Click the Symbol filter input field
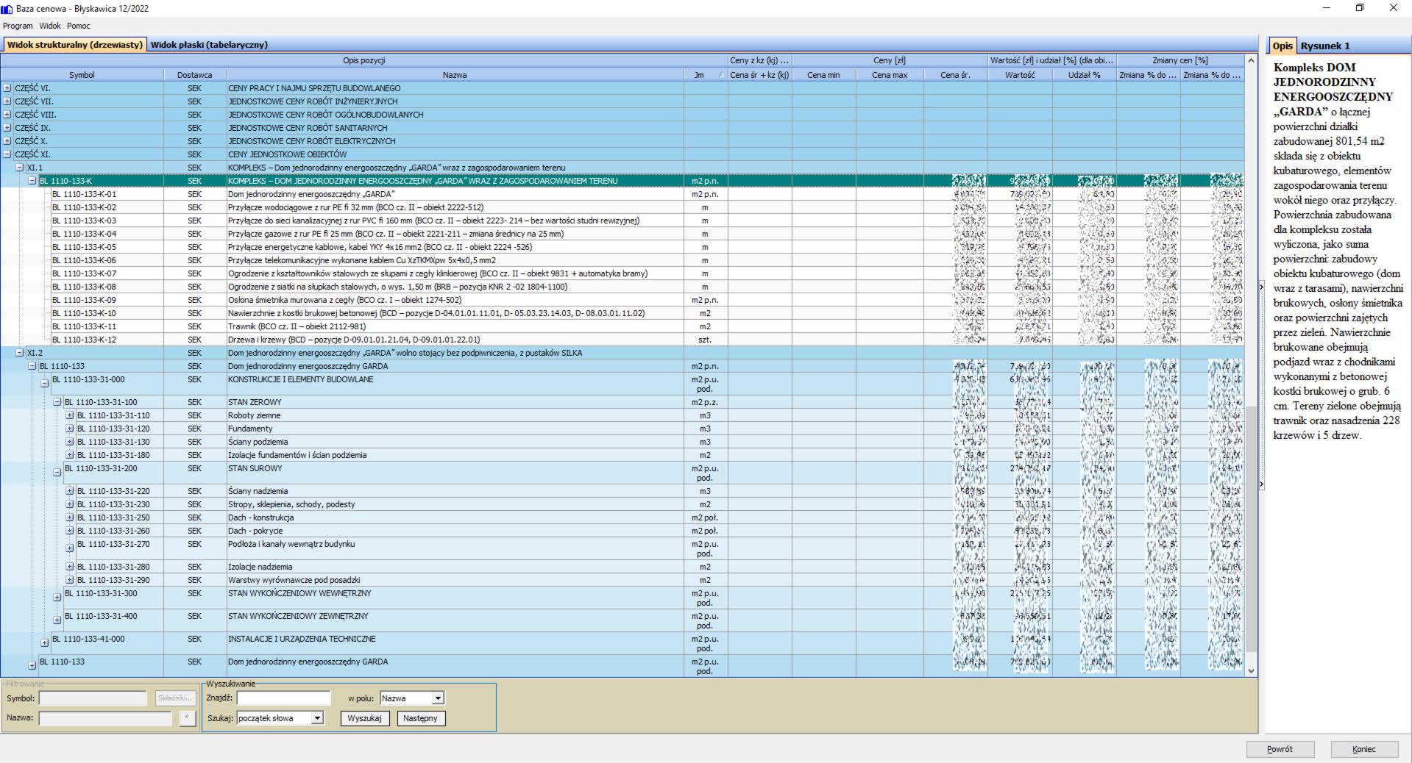This screenshot has height=763, width=1412. coord(93,698)
